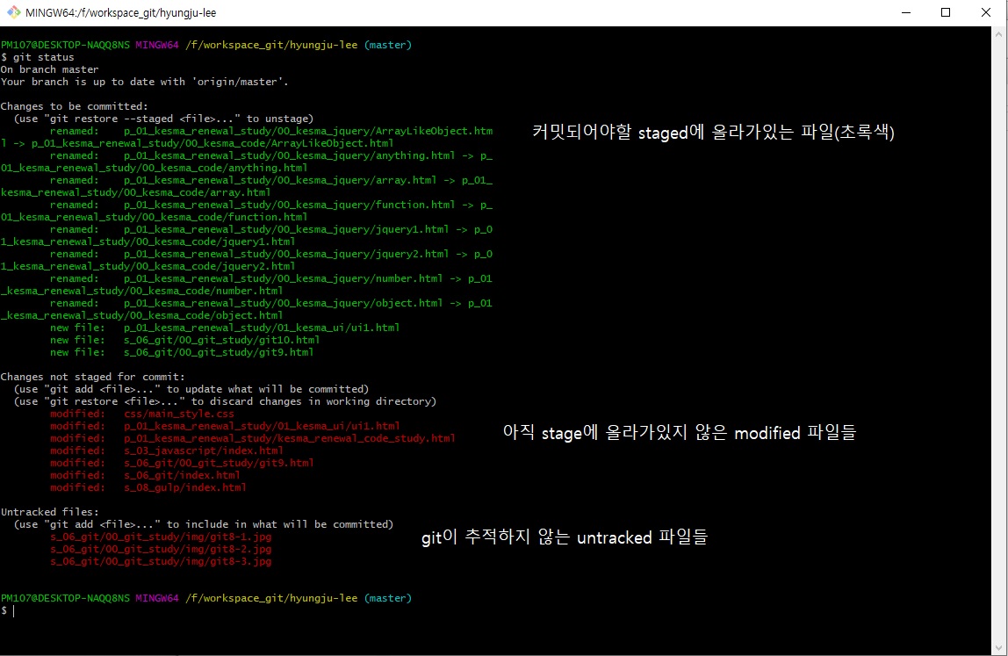This screenshot has width=1008, height=656.
Task: Click the modified css/main_style.css entry
Action: (x=179, y=414)
